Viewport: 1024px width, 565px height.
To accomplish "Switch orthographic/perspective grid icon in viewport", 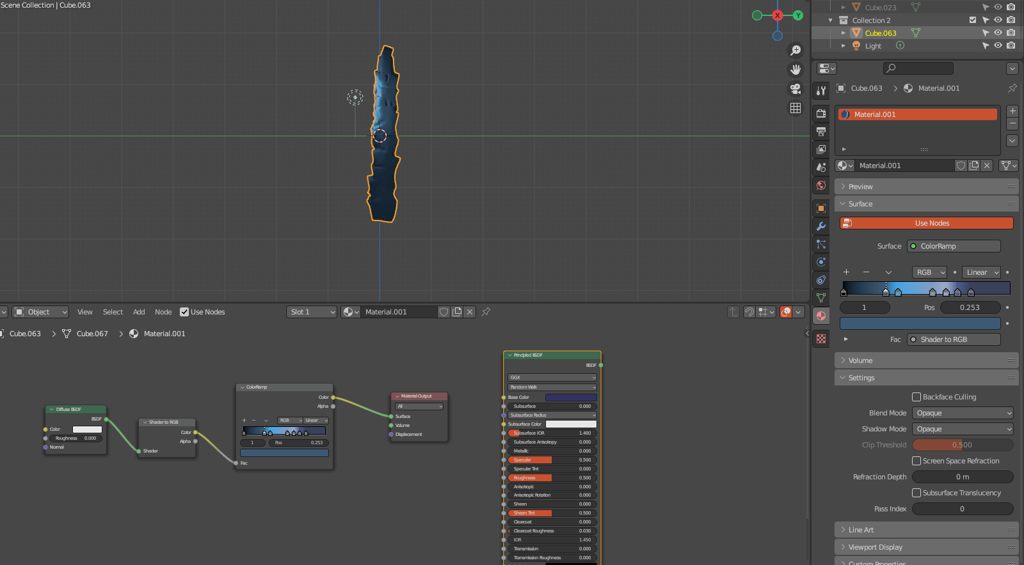I will pos(796,108).
